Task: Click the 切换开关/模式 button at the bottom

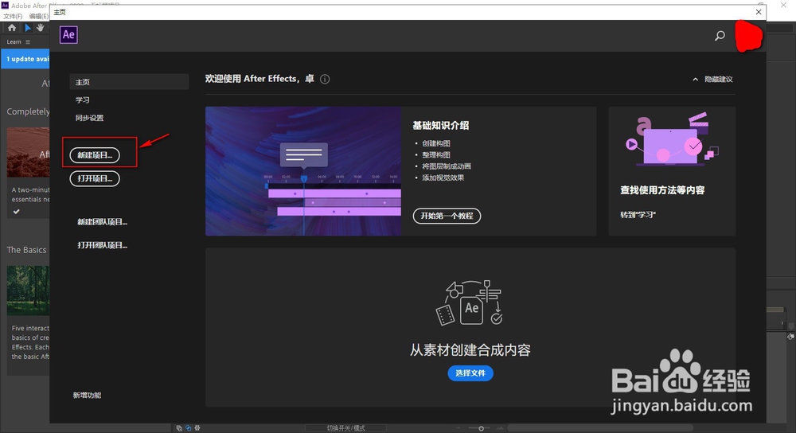Action: click(x=345, y=428)
